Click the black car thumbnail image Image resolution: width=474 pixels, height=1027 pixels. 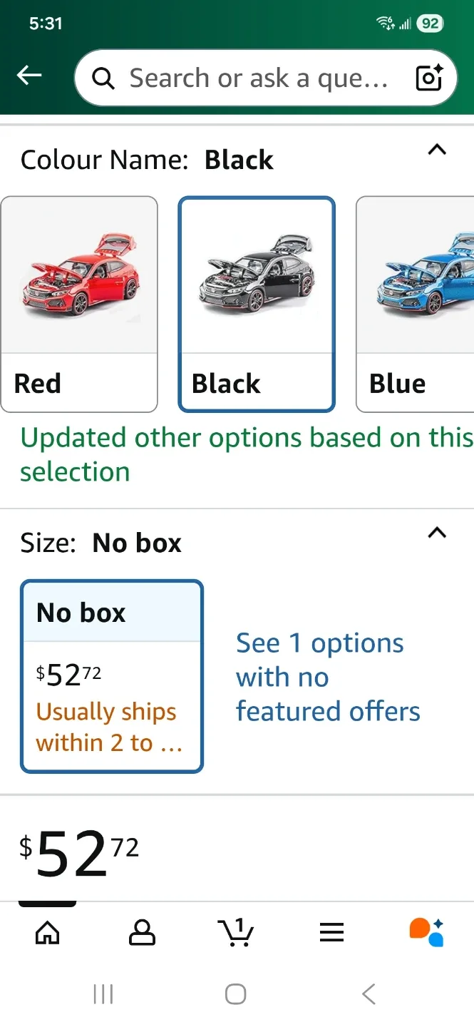click(257, 275)
